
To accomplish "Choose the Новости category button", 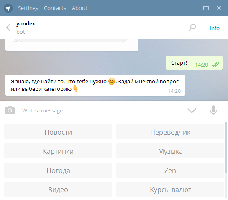I will tap(58, 132).
